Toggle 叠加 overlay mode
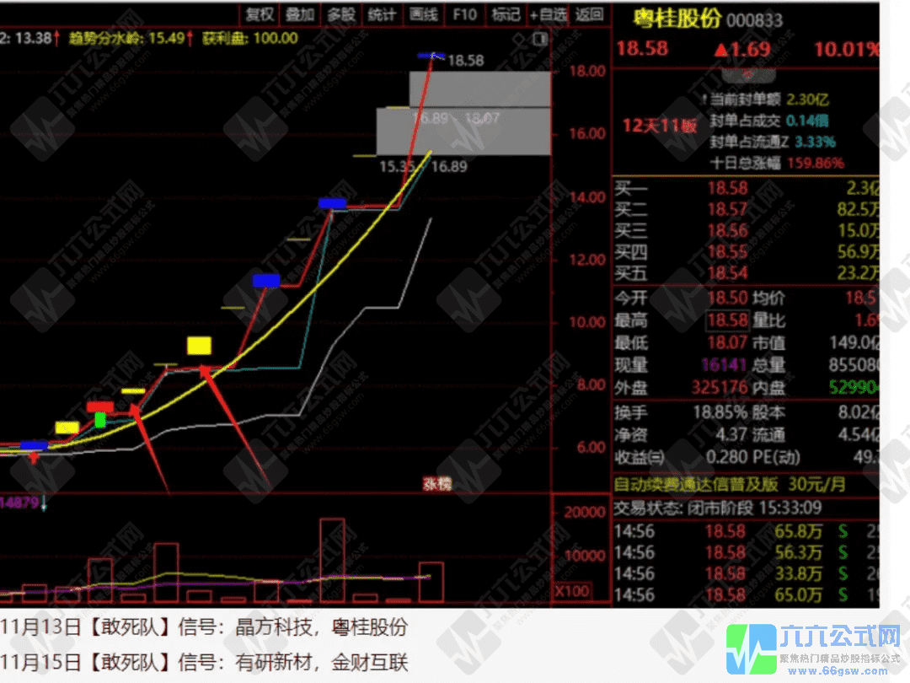This screenshot has width=910, height=683. click(x=300, y=14)
